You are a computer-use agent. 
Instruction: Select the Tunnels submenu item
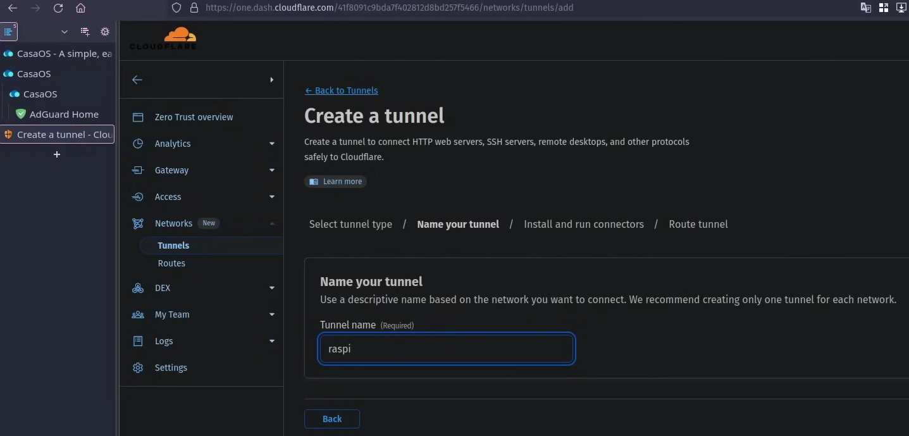point(173,246)
